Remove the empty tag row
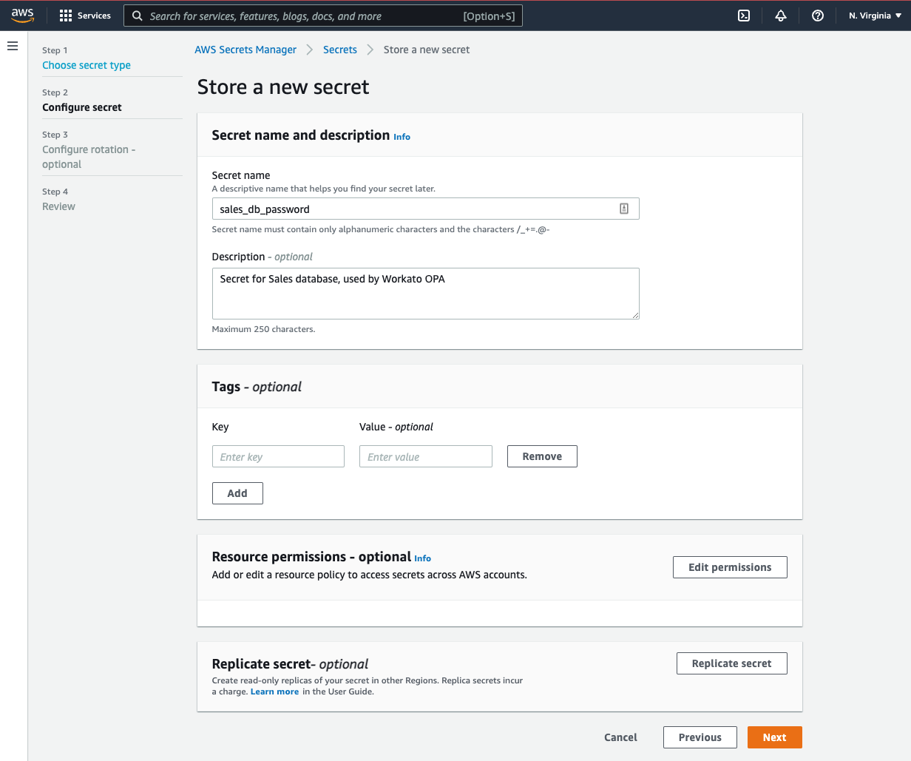 point(542,456)
